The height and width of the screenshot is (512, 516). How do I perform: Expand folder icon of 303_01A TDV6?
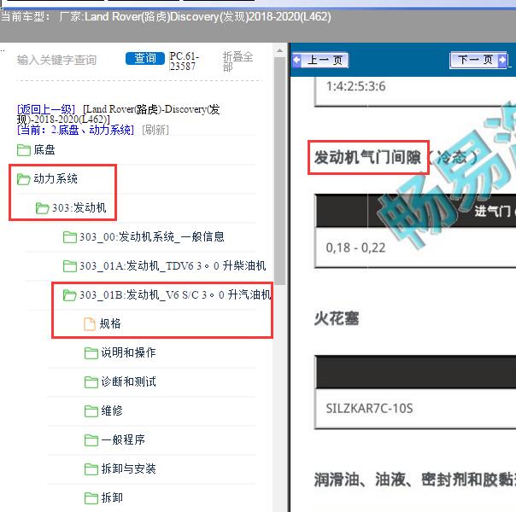[x=70, y=266]
